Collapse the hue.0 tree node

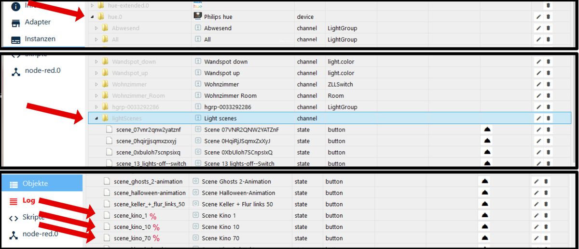point(93,17)
